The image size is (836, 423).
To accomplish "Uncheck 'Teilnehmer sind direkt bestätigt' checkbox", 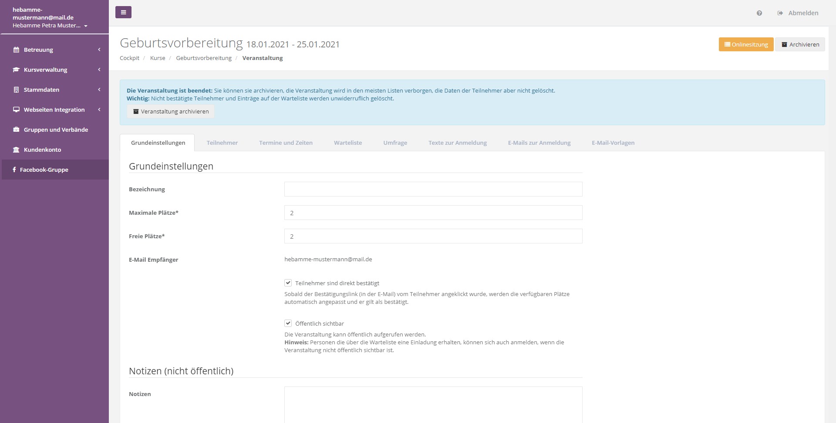I will (x=288, y=283).
